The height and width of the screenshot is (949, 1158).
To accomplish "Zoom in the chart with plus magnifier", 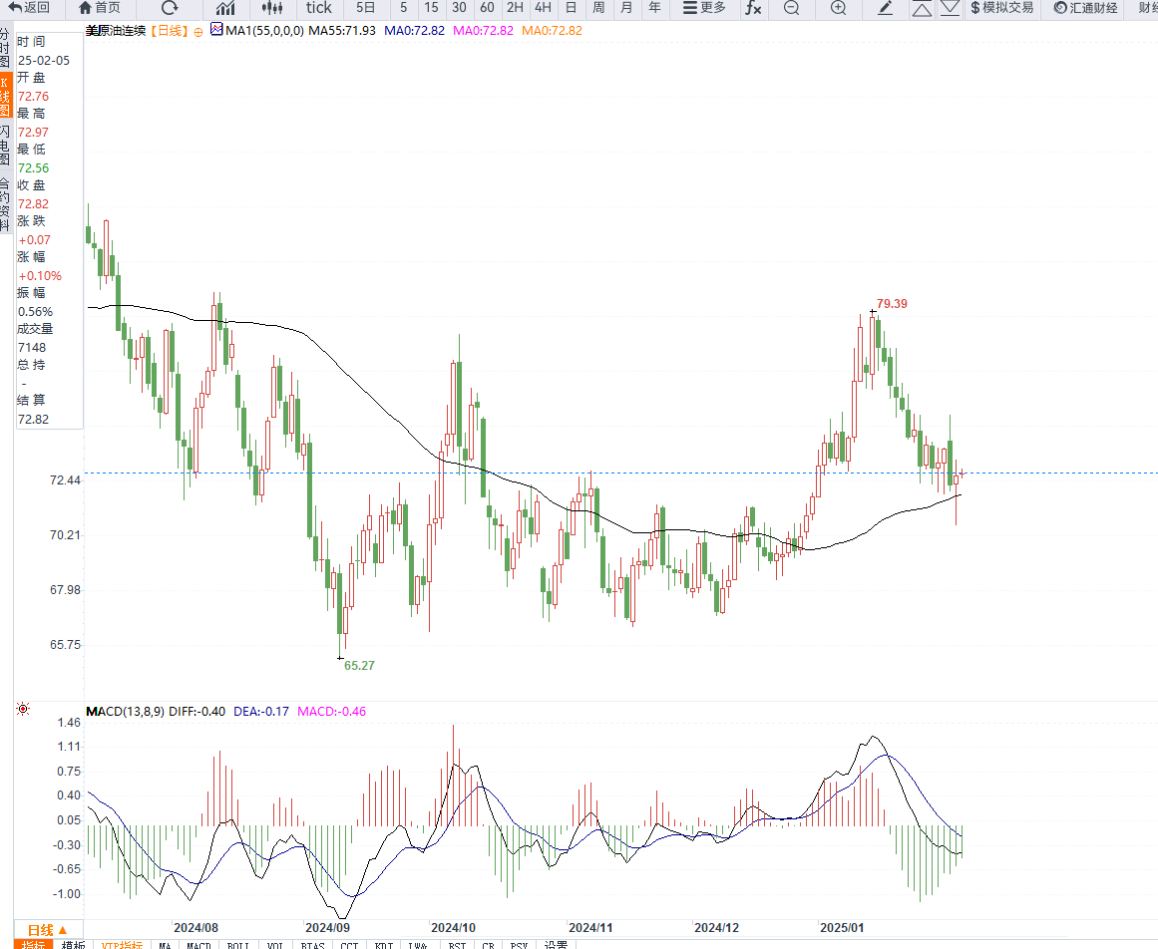I will pyautogui.click(x=838, y=8).
